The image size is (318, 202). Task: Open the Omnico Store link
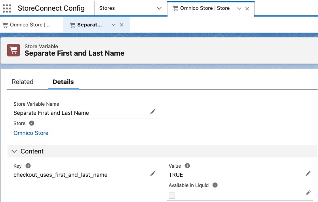pos(31,133)
